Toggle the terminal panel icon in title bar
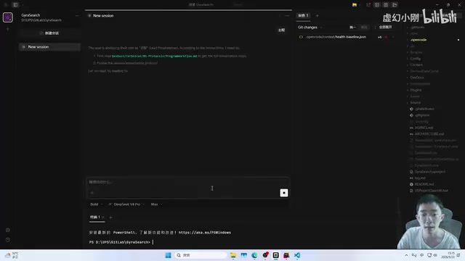The height and width of the screenshot is (261, 465). pos(377,5)
